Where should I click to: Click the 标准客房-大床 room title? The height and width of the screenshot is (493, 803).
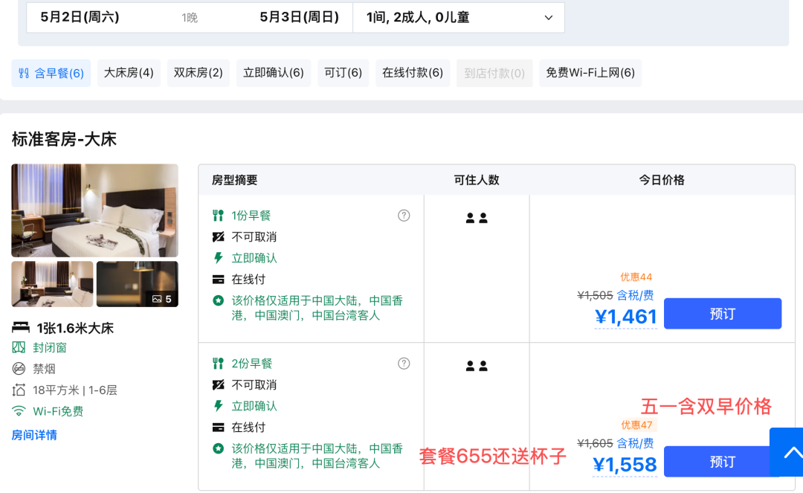pyautogui.click(x=64, y=139)
